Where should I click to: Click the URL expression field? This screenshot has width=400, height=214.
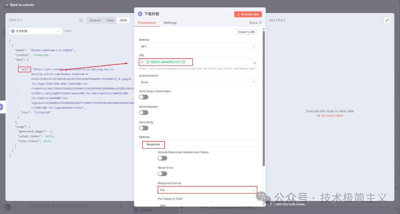[198, 62]
